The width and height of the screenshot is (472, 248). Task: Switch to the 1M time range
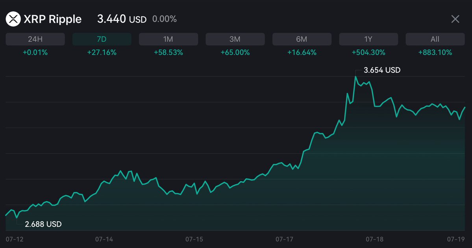click(168, 39)
